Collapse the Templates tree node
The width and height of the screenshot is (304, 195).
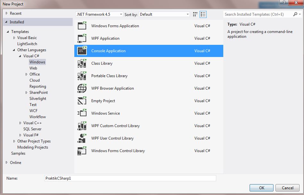pos(8,32)
